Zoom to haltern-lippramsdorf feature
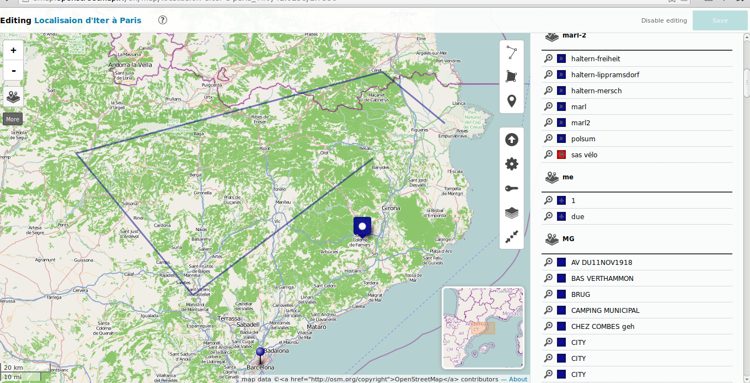Screen dimensions: 750x383 coord(548,75)
